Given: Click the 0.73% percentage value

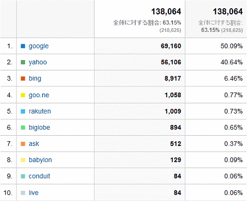Looking at the screenshot, I should [233, 111].
